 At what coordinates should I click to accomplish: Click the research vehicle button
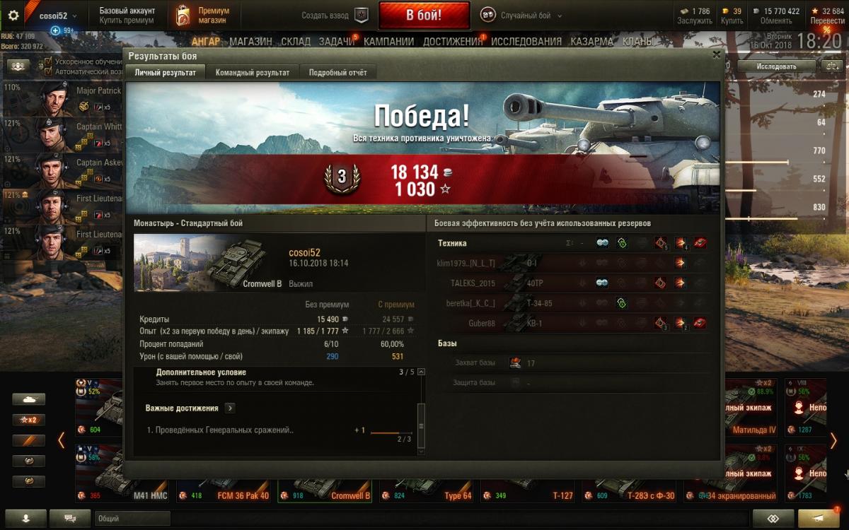[776, 66]
